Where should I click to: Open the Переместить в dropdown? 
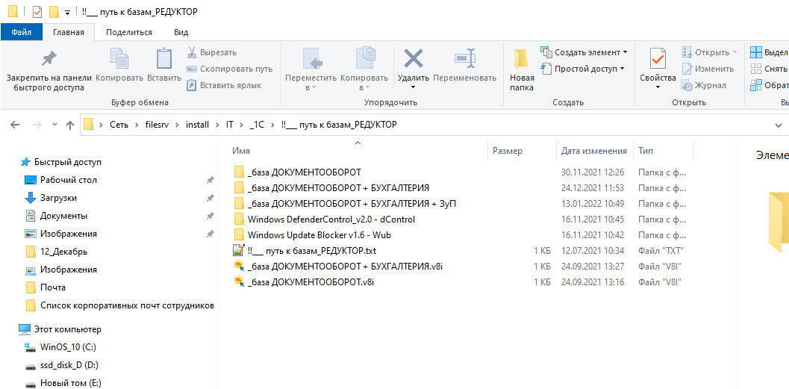pyautogui.click(x=311, y=69)
